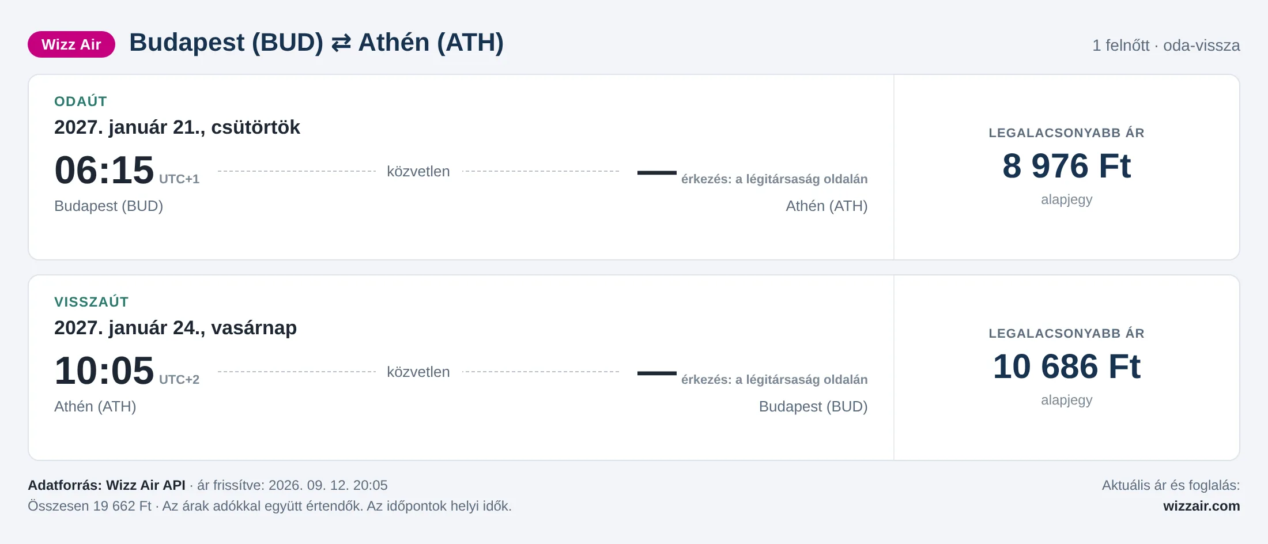Click the outbound 'közvetlen' direct flight label
1268x544 pixels.
418,172
